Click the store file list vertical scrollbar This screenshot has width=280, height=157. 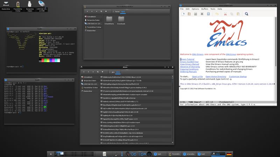(x=173, y=110)
